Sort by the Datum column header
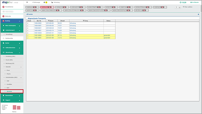Screen dimensions: 202x114 click(x=51, y=21)
